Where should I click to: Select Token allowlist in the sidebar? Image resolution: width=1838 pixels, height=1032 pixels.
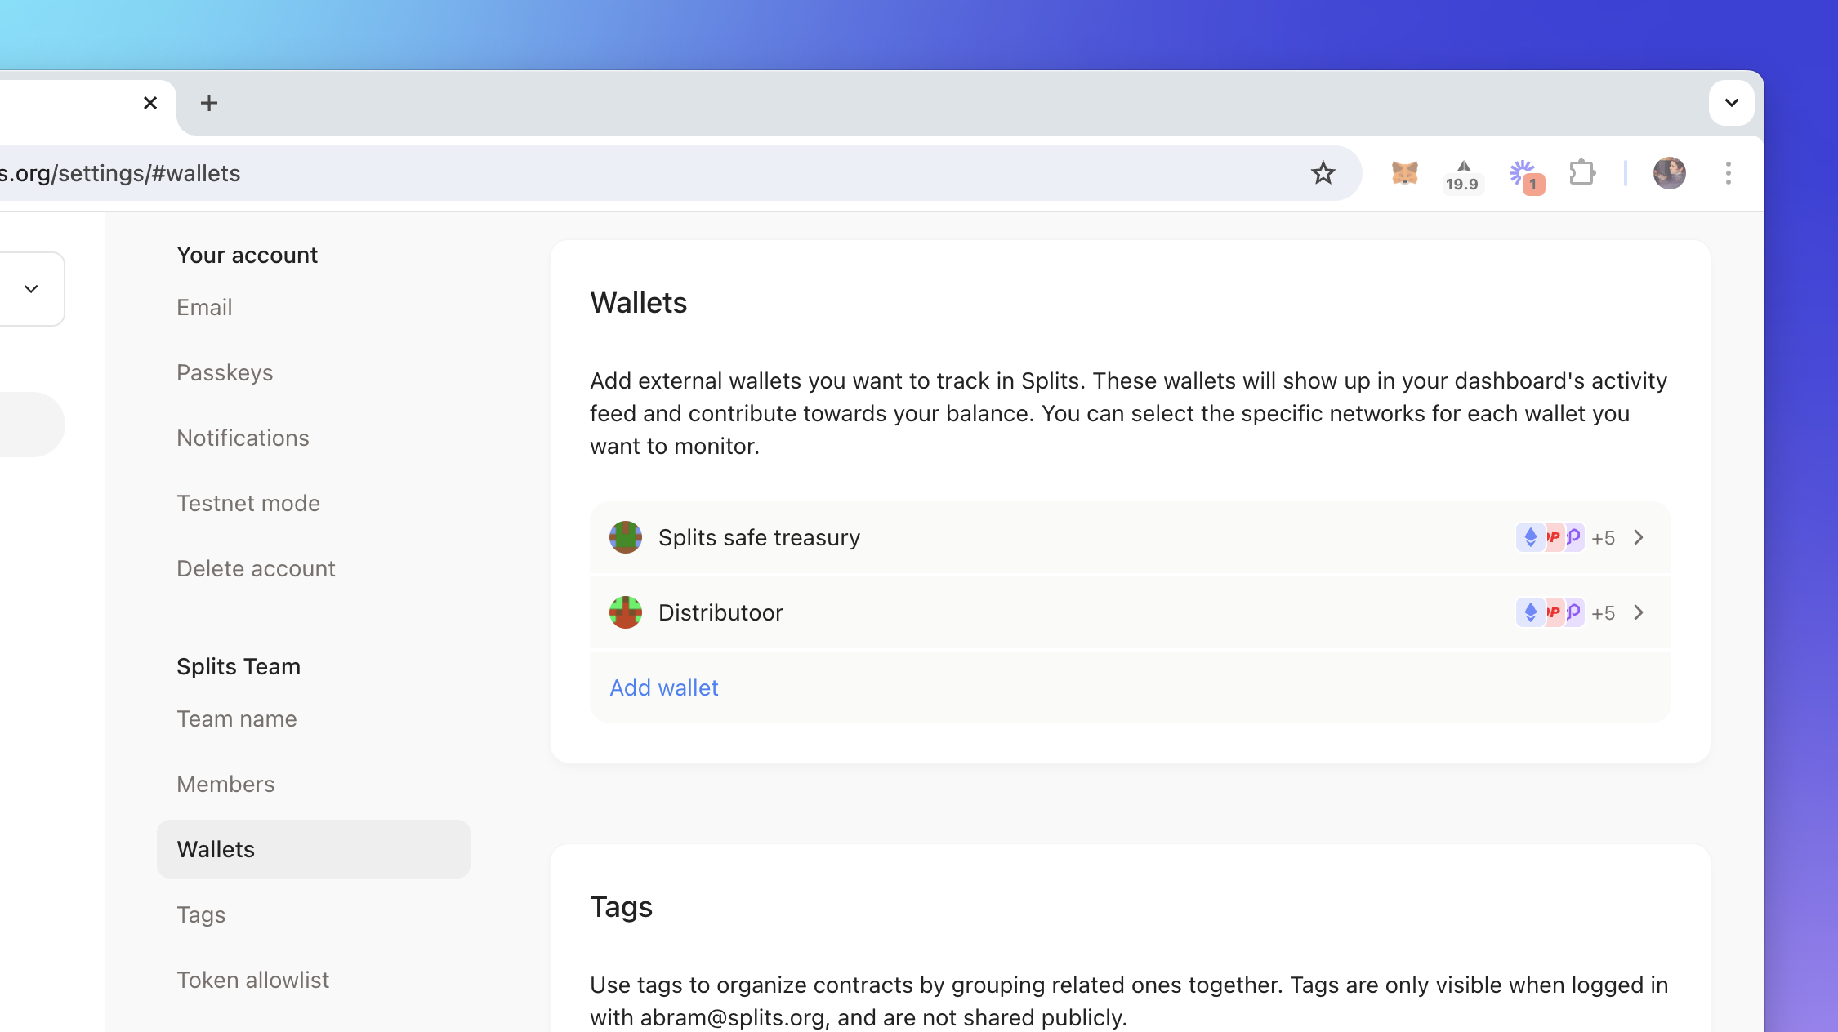[252, 980]
